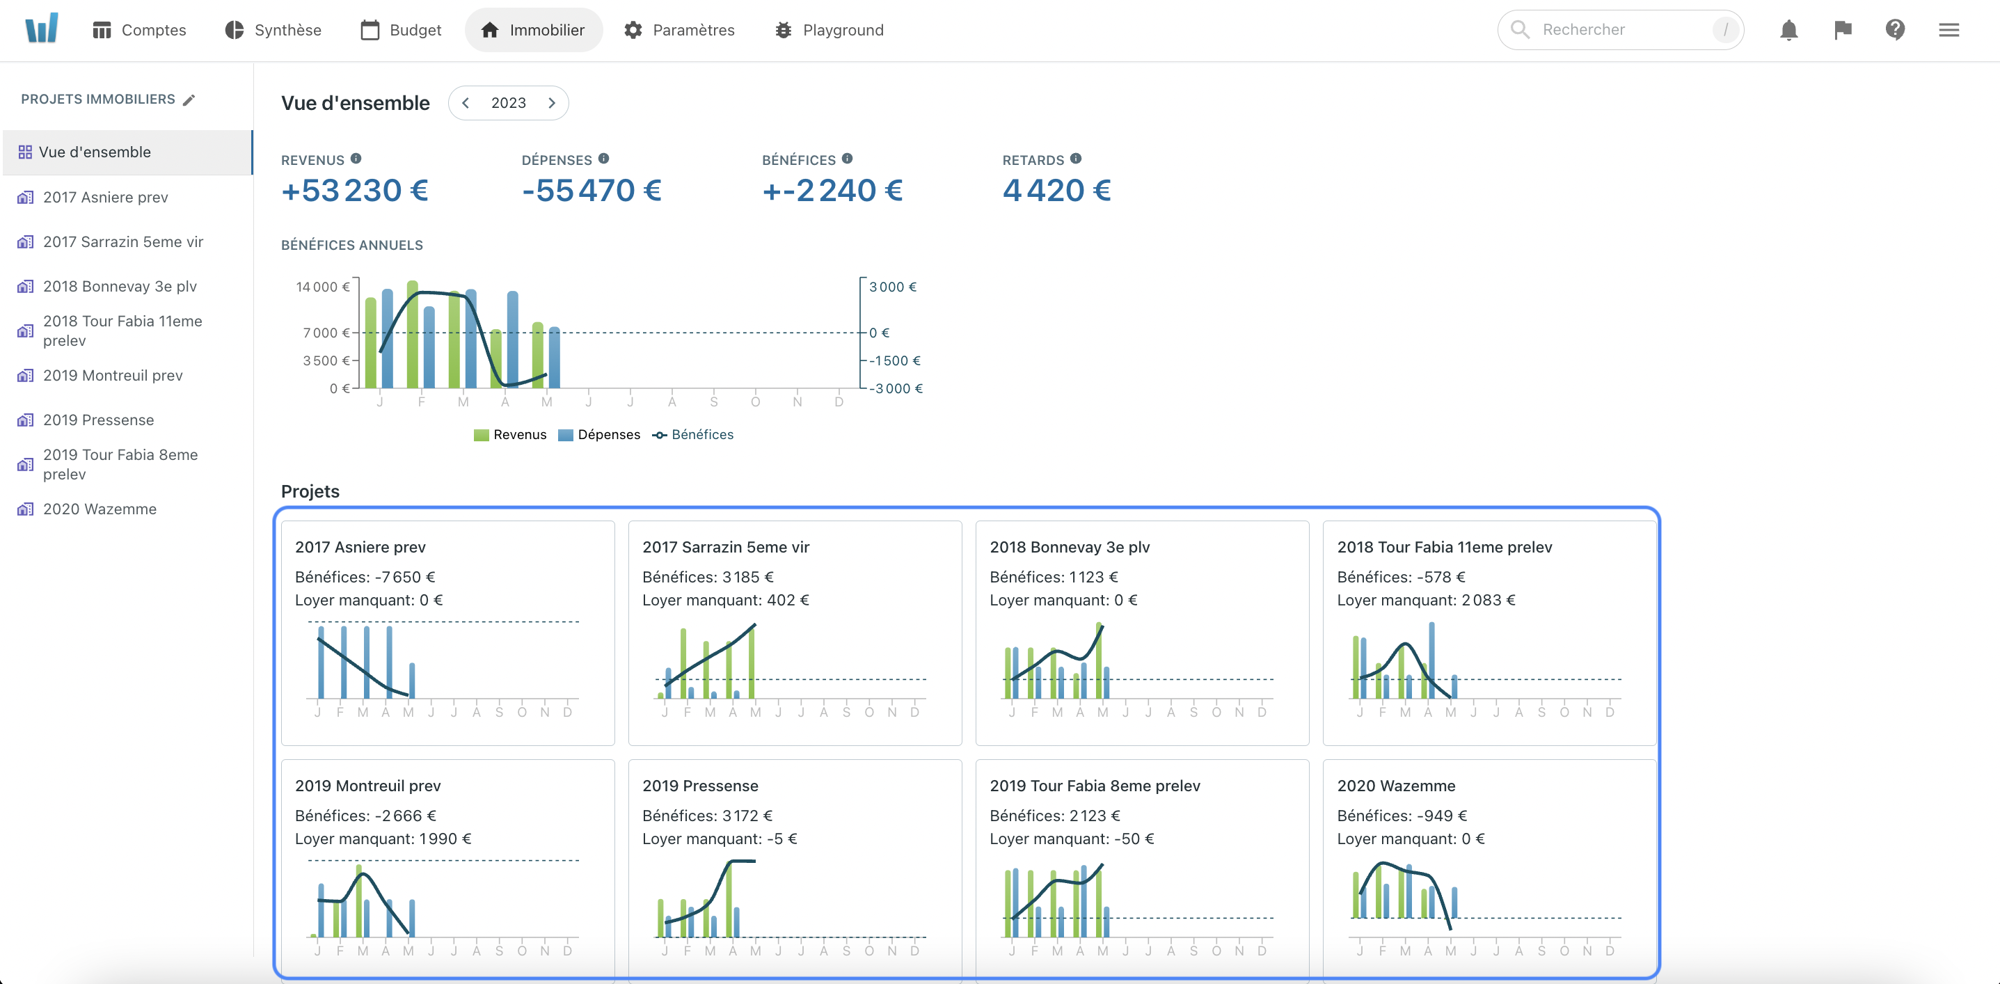Switch to the Synthèse tab

click(x=273, y=31)
